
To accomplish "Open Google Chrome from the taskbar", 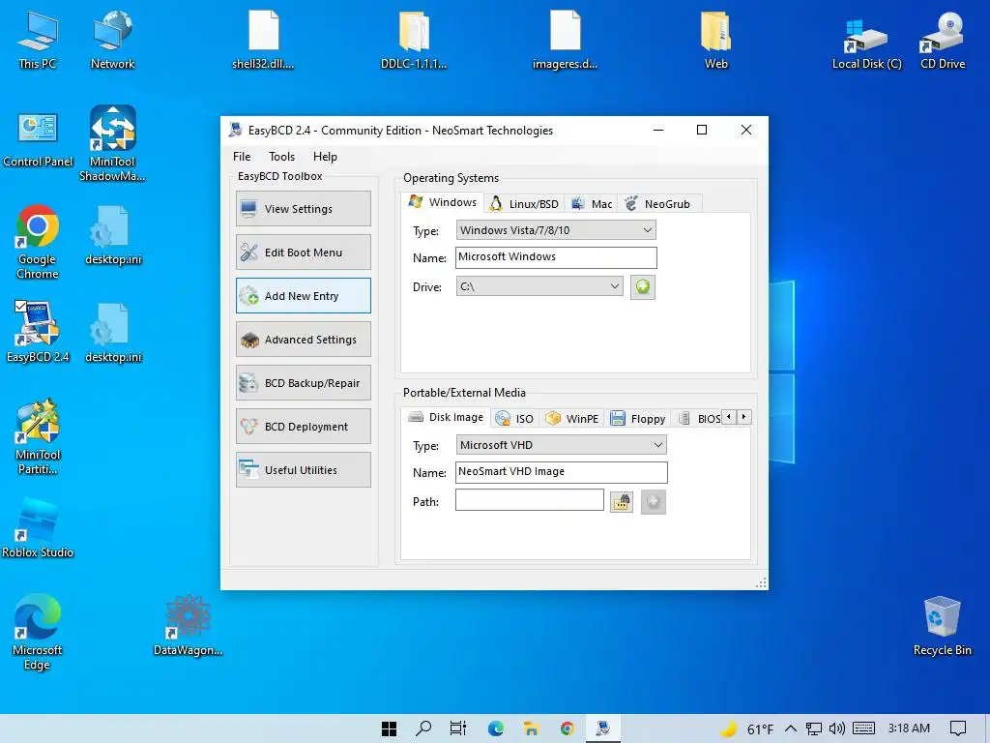I will [x=567, y=728].
